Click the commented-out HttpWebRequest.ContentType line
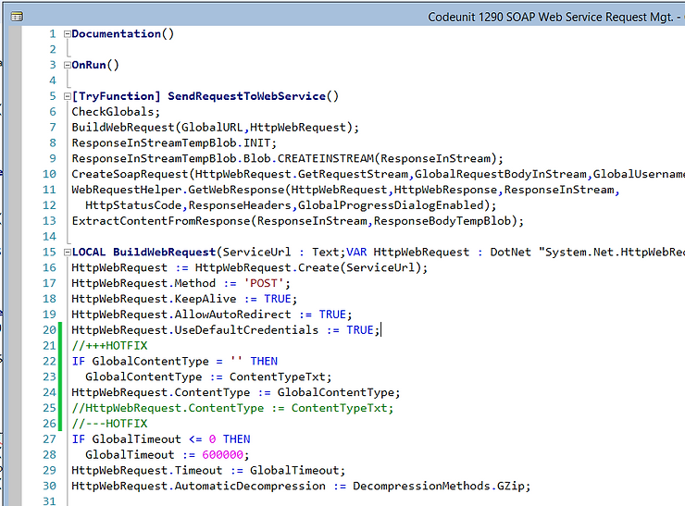Viewport: 685px width, 506px height. [231, 408]
